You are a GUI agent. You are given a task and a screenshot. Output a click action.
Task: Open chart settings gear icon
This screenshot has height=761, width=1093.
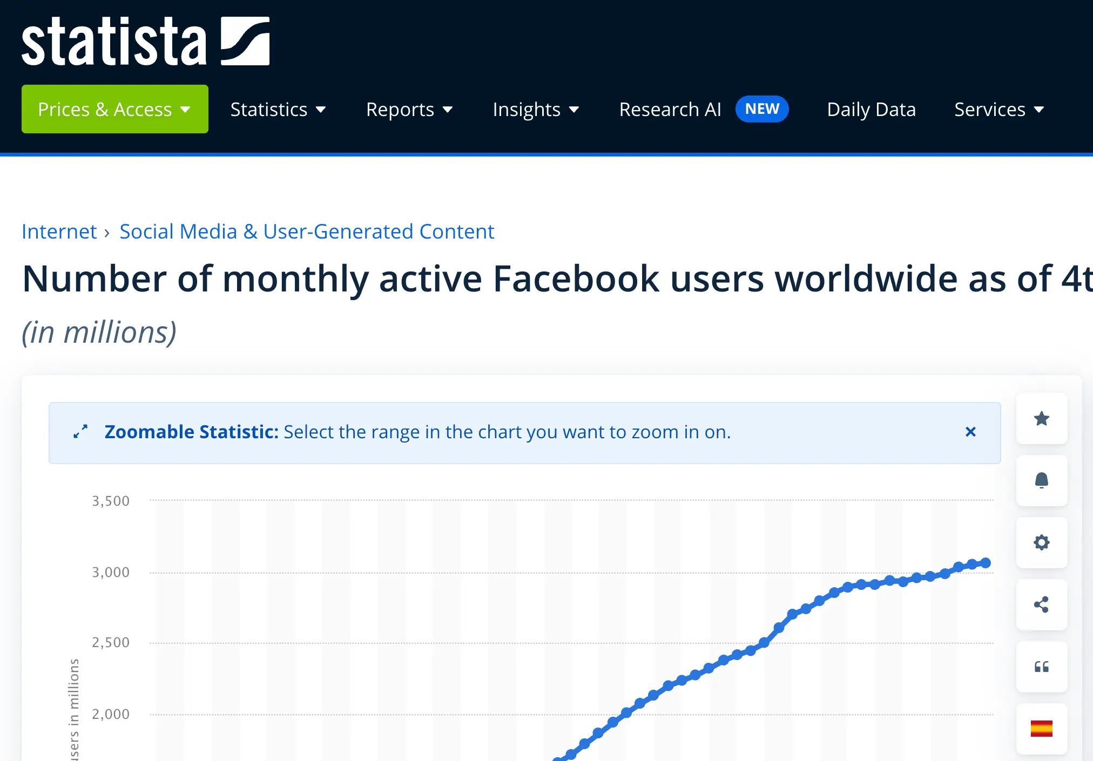tap(1041, 542)
